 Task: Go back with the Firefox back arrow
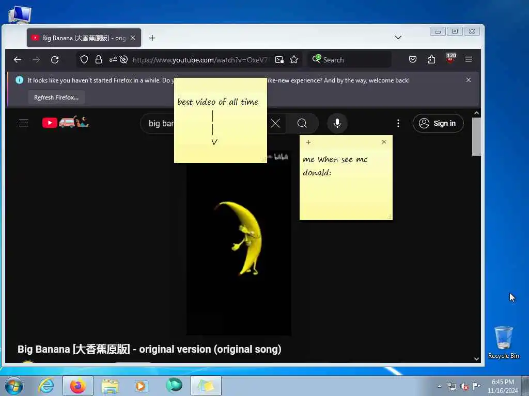[18, 60]
